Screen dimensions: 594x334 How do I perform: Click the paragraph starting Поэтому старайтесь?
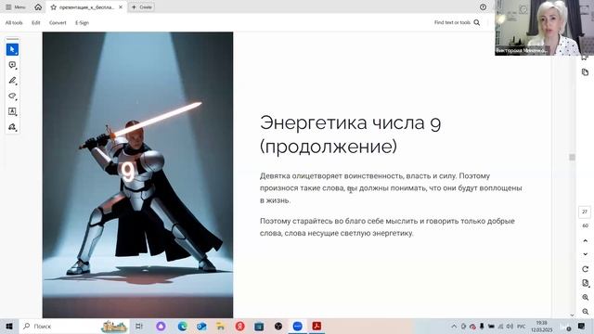point(387,227)
